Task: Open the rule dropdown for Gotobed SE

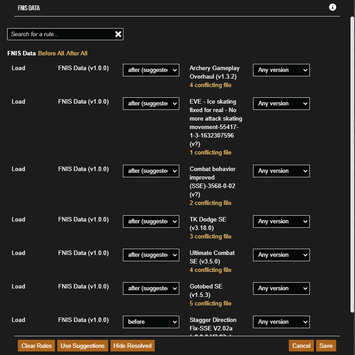Action: [x=151, y=288]
